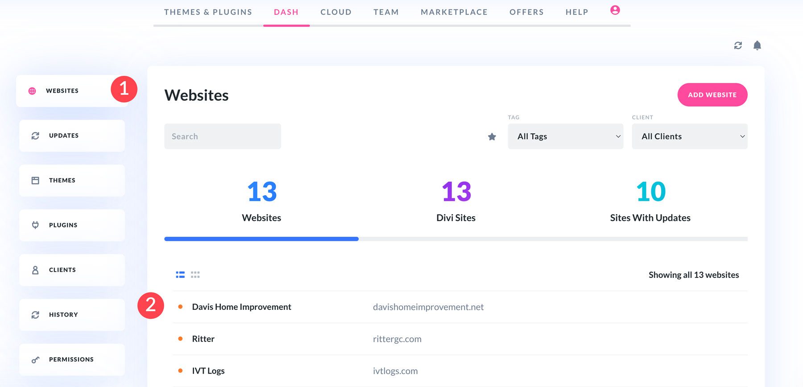Viewport: 803px width, 387px height.
Task: Click the orange status dot for IVT Logs
Action: [180, 371]
